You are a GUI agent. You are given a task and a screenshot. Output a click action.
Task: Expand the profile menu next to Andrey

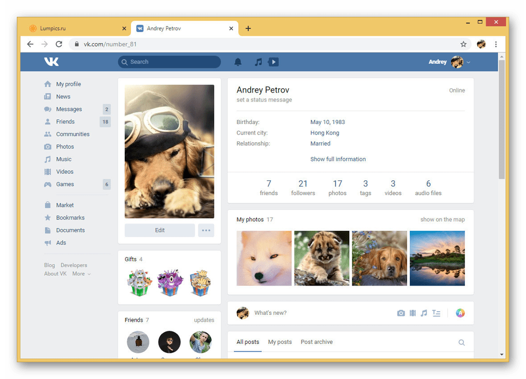click(468, 62)
